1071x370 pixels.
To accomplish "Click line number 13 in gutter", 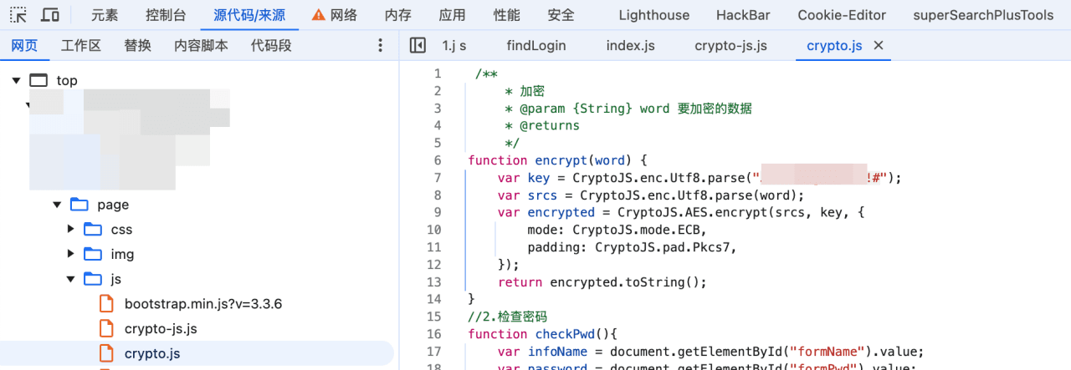I will tap(433, 281).
